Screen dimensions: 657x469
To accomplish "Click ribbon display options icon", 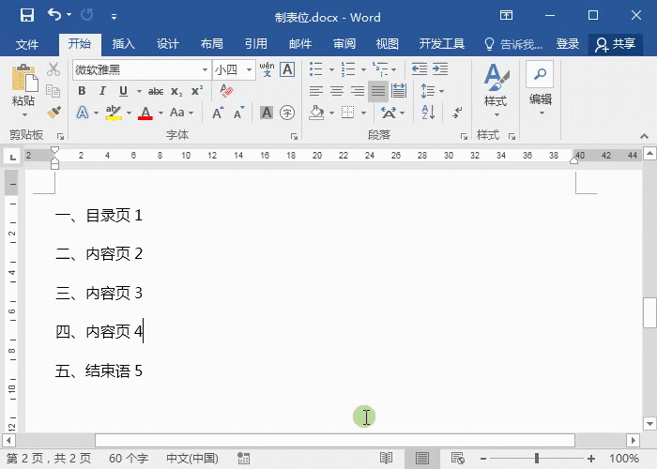I will tap(506, 16).
